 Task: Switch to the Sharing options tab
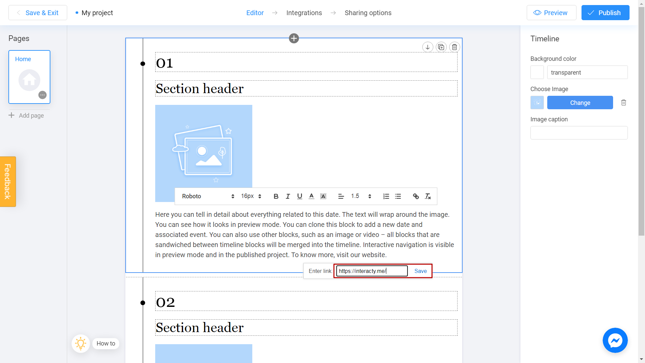[x=368, y=13]
